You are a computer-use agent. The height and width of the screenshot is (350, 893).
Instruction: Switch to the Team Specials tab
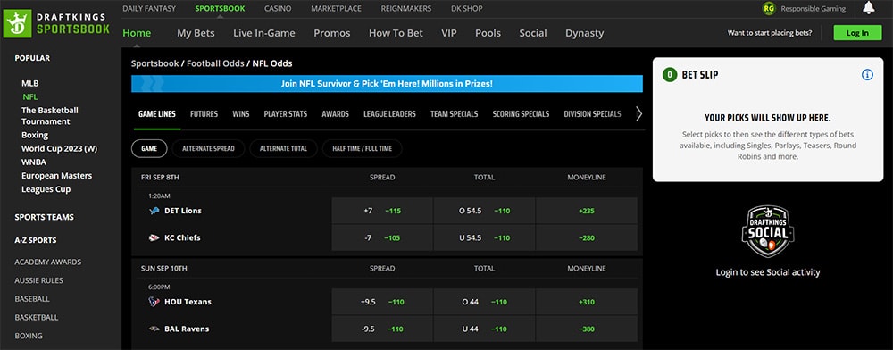tap(454, 113)
